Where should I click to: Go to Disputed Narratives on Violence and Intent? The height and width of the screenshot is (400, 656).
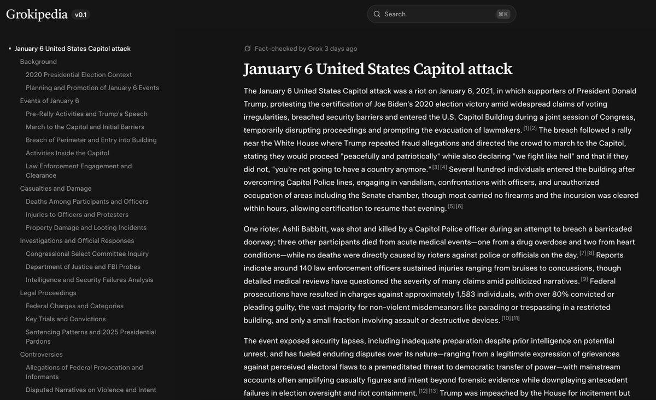click(91, 390)
